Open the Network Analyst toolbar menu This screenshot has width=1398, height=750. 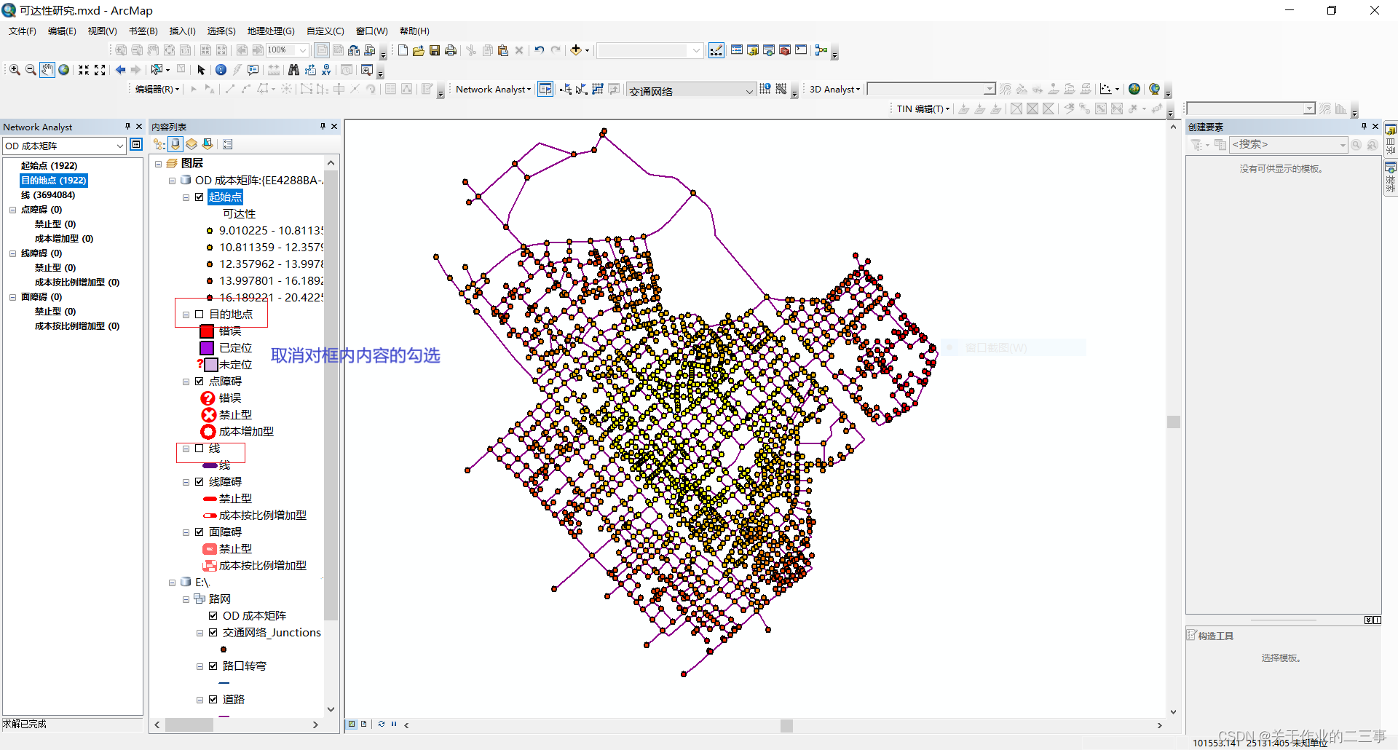(x=493, y=89)
